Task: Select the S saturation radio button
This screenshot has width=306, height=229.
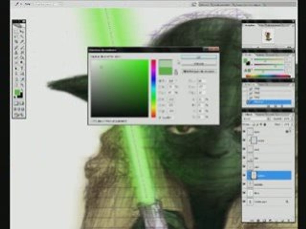Action: tap(160, 87)
